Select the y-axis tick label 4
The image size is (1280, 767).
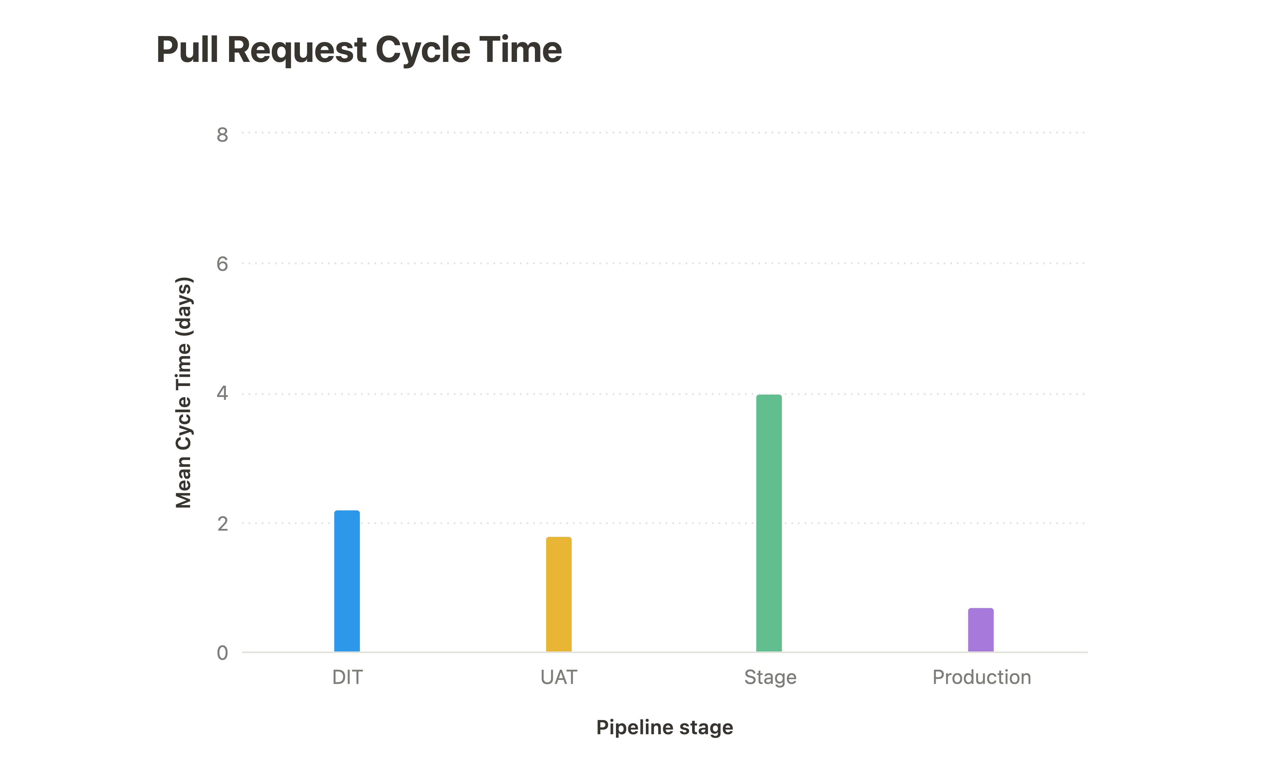pos(222,394)
